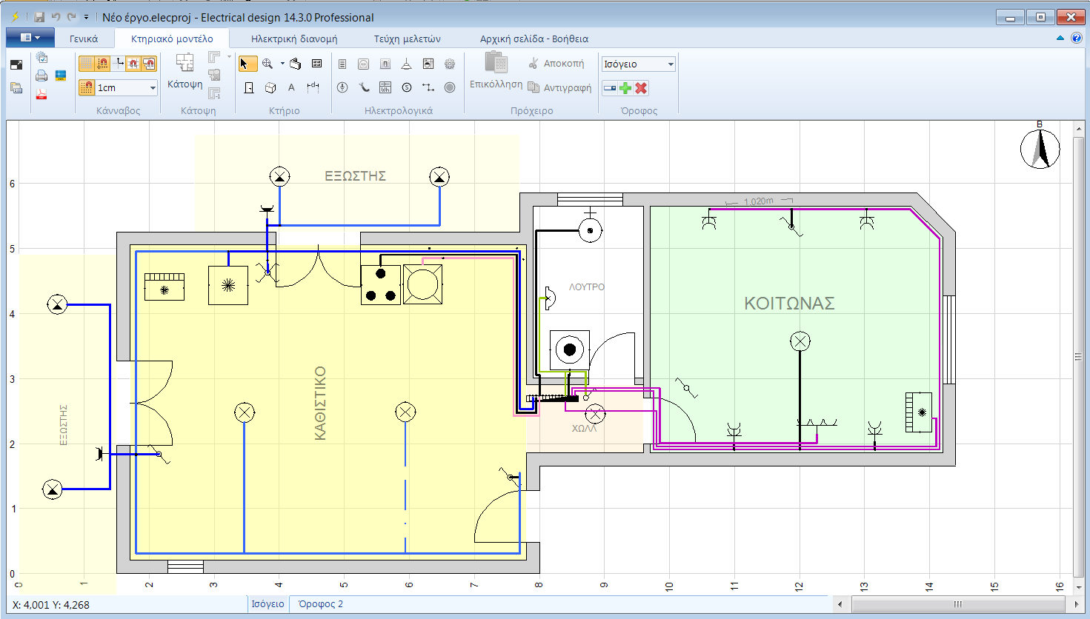This screenshot has width=1090, height=619.
Task: Open the zoom tool dropdown arrow
Action: click(282, 64)
